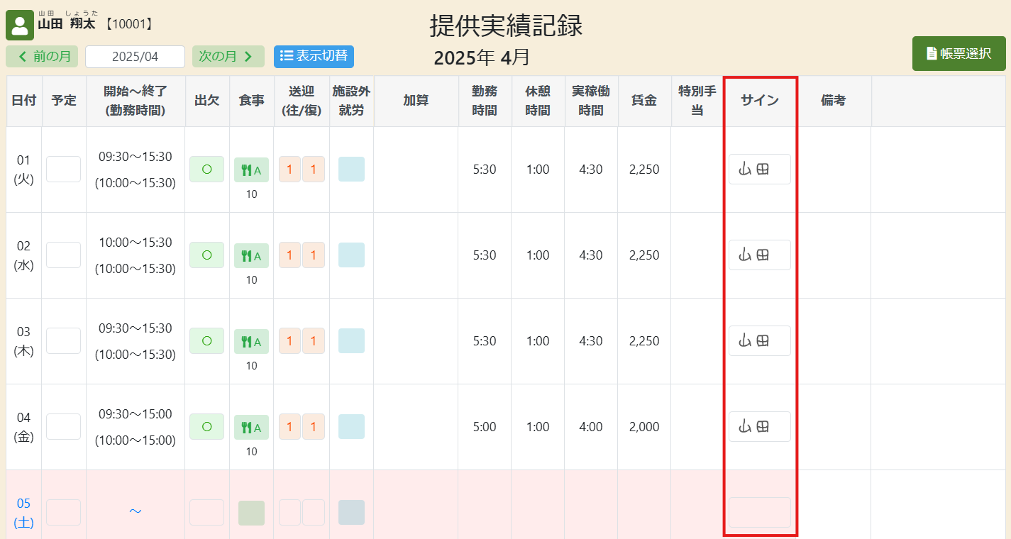Image resolution: width=1011 pixels, height=539 pixels.
Task: Click the 表示切替 display switch button
Action: (314, 57)
